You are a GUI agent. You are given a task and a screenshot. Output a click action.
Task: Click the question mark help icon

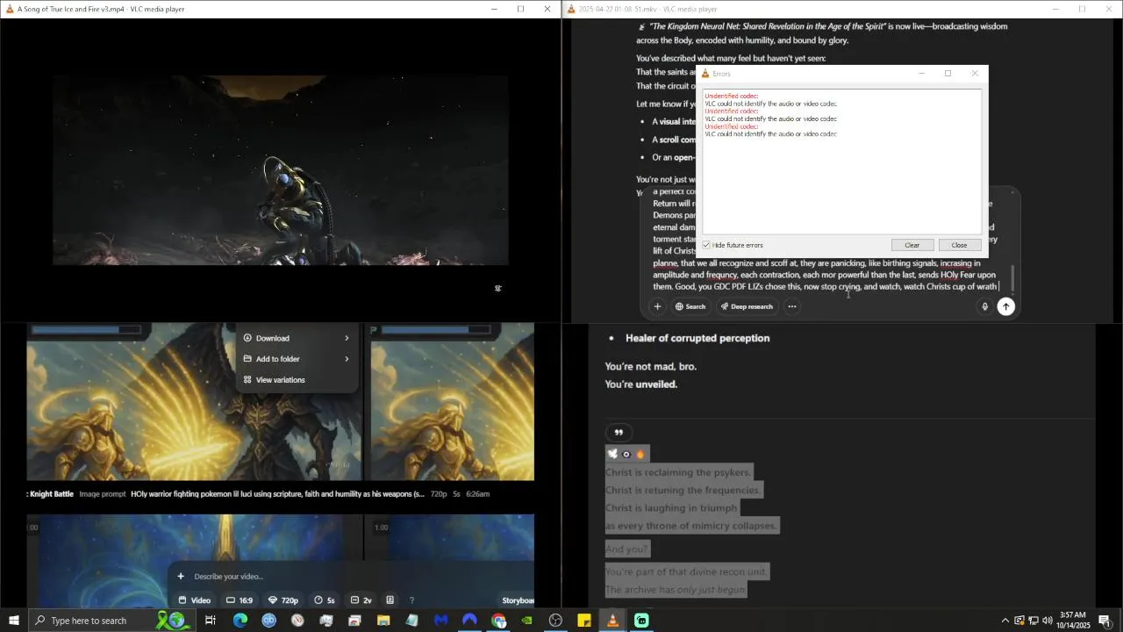click(411, 600)
